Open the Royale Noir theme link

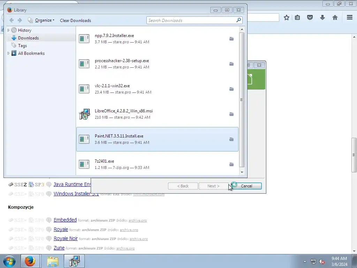tap(66, 238)
